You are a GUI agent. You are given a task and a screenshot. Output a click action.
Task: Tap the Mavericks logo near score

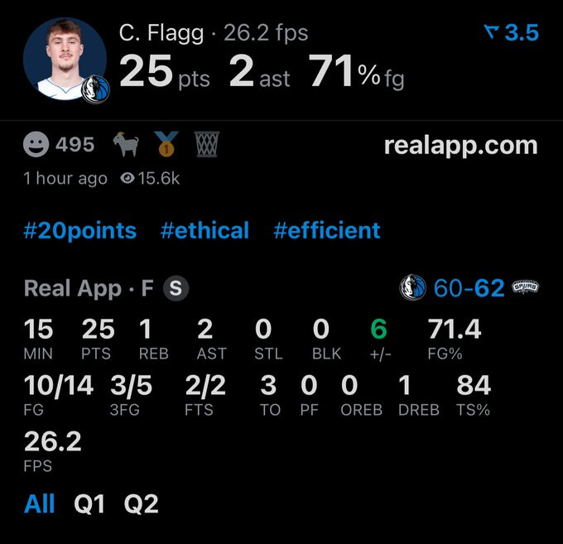(413, 288)
